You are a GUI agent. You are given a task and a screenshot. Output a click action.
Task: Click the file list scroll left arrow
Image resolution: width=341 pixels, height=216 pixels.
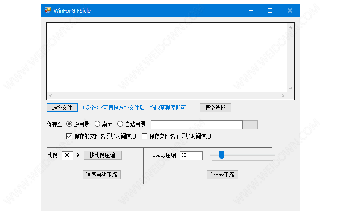(x=51, y=95)
